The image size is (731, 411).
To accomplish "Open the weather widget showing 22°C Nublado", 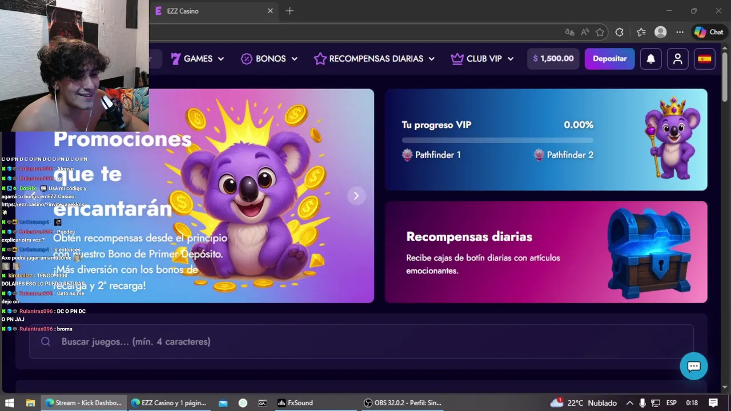I will point(584,402).
